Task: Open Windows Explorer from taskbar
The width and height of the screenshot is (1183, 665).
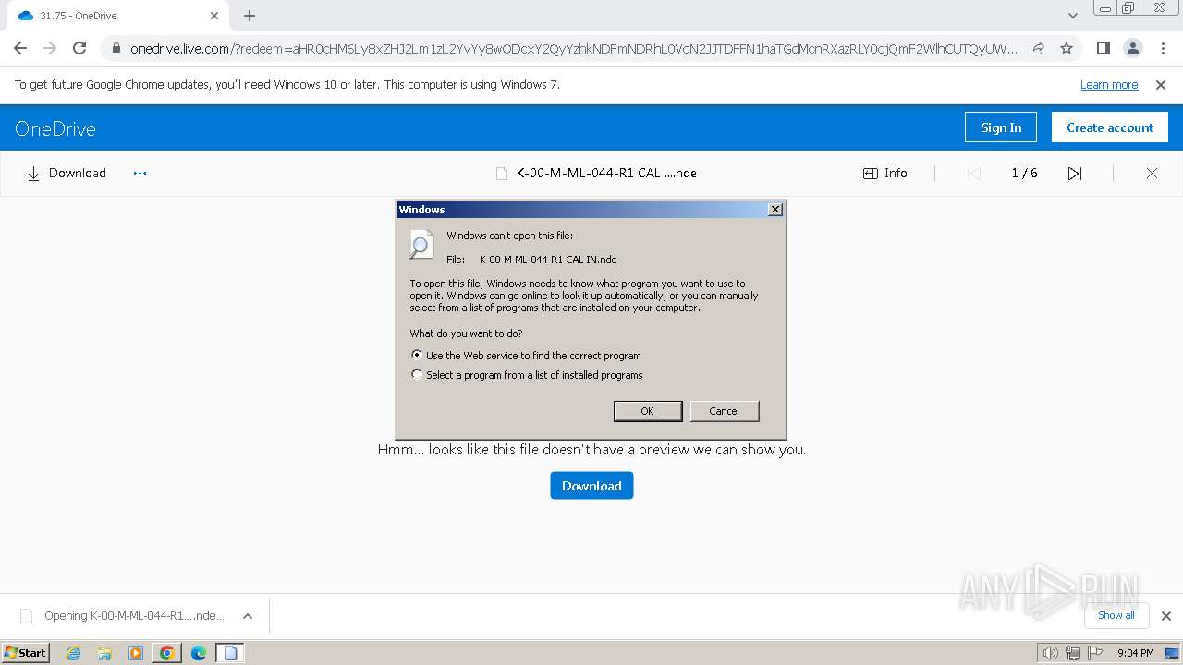Action: click(104, 653)
